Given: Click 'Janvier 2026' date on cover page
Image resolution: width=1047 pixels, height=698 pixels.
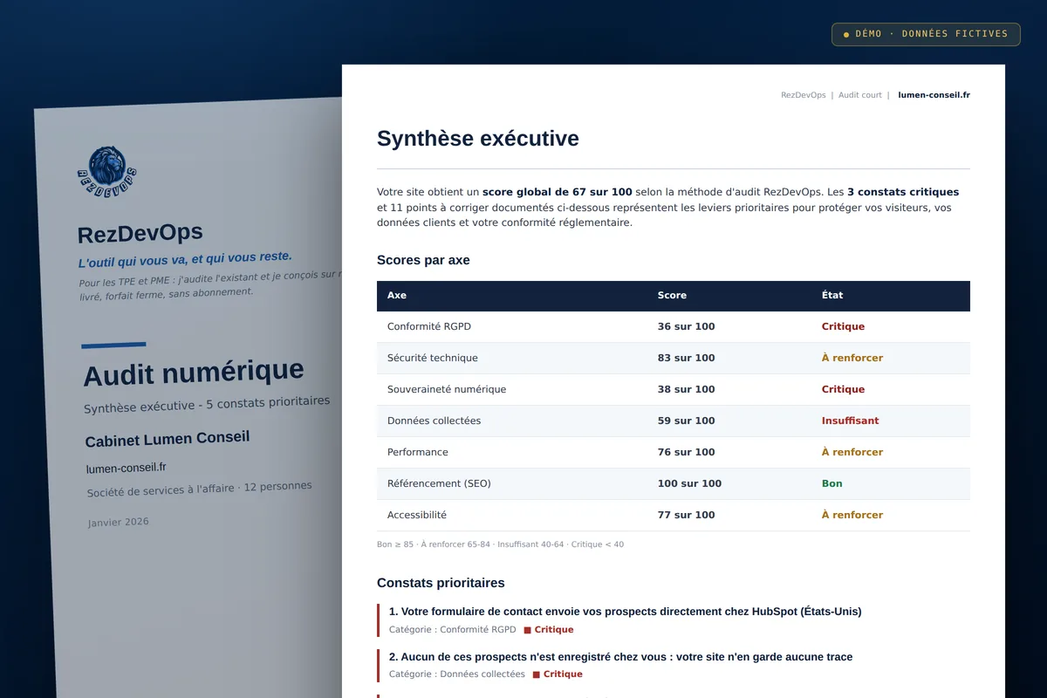Looking at the screenshot, I should (118, 522).
